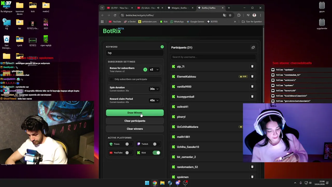Copy participants list using the copy icon
This screenshot has height=187, width=332.
tap(253, 48)
